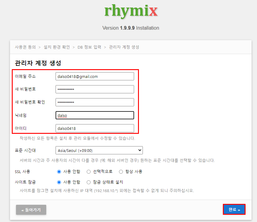257x222 pixels.
Task: Click 사용권 동의 breadcrumb step
Action: 25,47
